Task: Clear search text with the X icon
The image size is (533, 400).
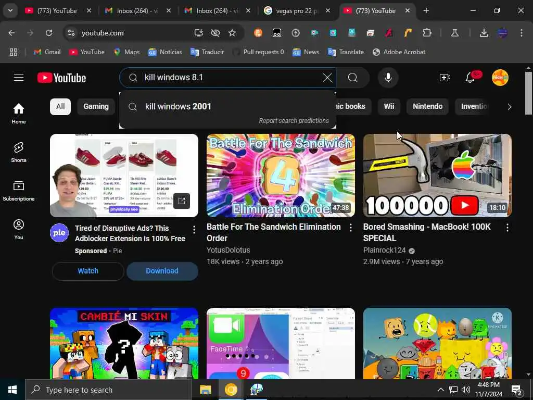Action: tap(327, 78)
